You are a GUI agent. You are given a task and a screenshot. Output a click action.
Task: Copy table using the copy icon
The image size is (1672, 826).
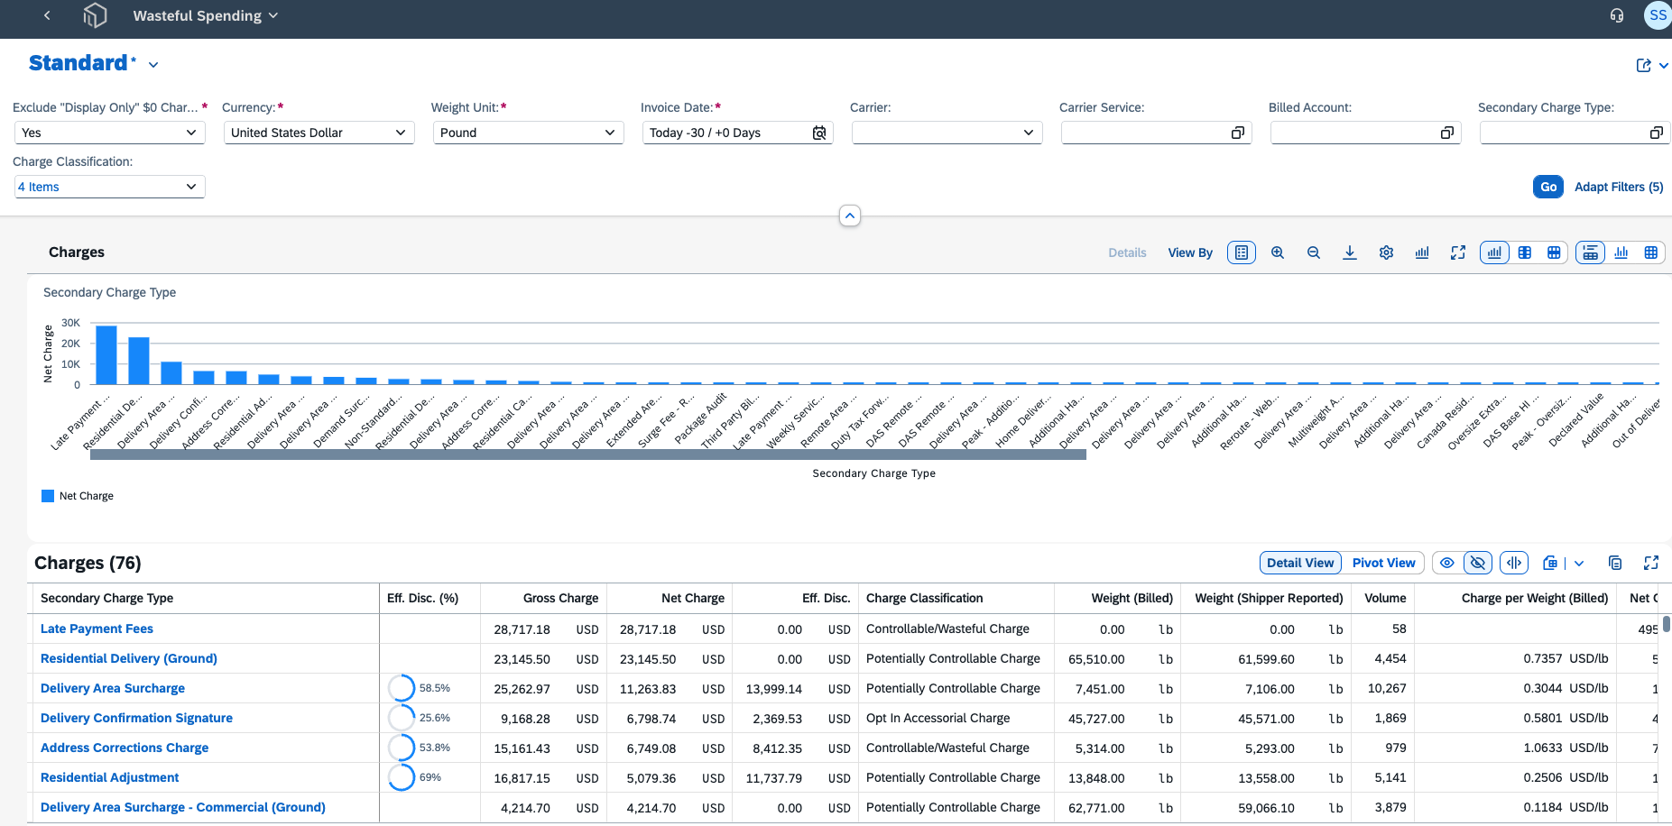(x=1615, y=563)
